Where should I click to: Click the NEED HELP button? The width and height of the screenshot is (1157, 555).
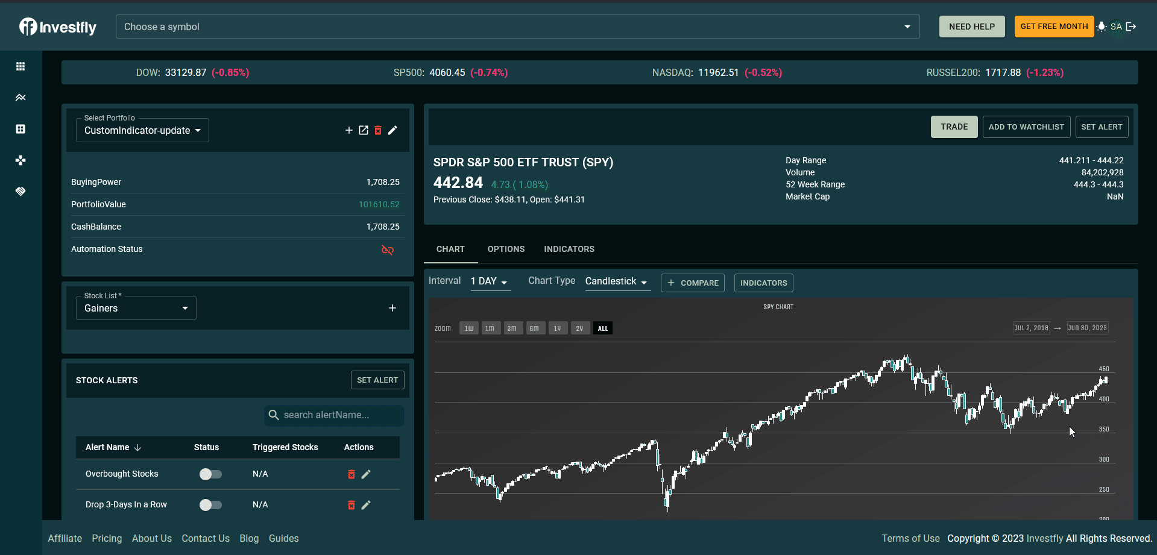pyautogui.click(x=972, y=27)
